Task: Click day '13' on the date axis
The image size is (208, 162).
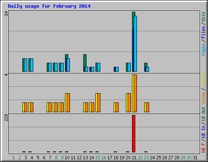Action: [85, 158]
